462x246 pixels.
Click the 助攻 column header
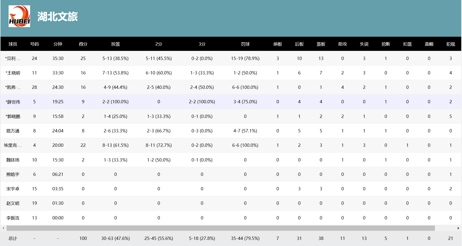(342, 44)
